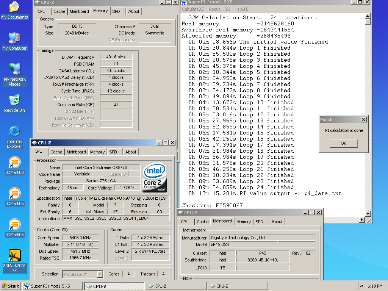Open the Recycle Bin icon
388x291 pixels.
pos(14,103)
